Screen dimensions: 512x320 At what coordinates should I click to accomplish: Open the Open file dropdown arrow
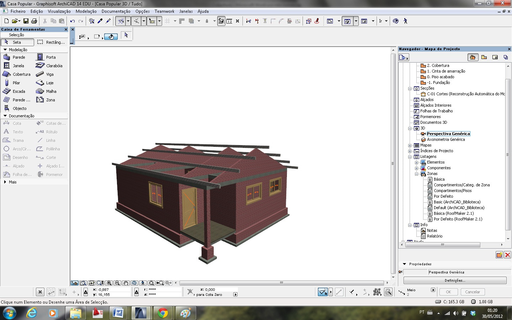[19, 21]
